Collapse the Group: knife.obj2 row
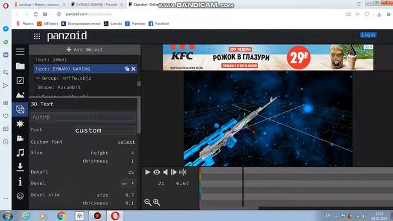Image resolution: width=393 pixels, height=221 pixels. pyautogui.click(x=38, y=78)
